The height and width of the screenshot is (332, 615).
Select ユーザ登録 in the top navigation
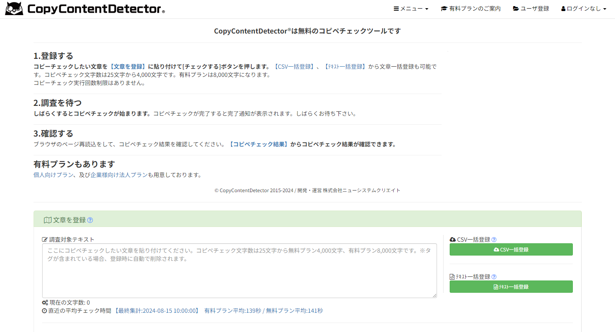531,8
